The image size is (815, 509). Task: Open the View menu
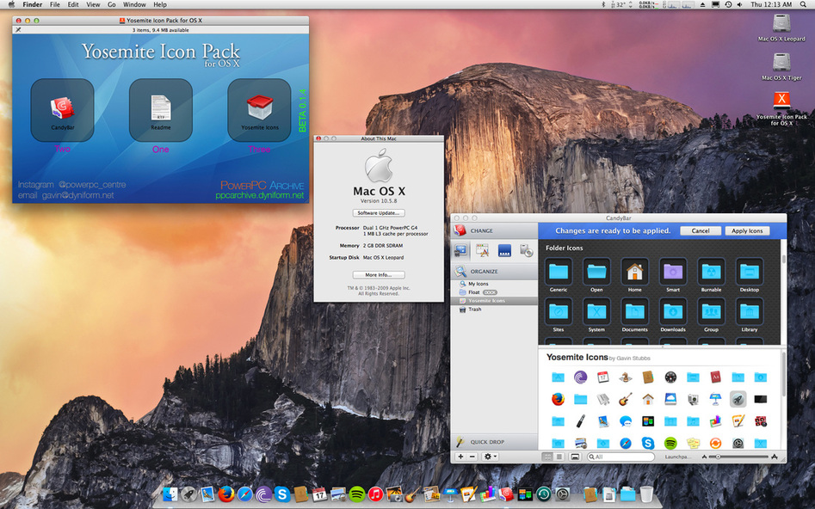93,4
